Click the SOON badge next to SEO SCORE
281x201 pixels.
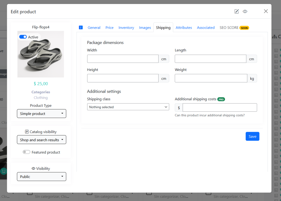[x=244, y=28]
